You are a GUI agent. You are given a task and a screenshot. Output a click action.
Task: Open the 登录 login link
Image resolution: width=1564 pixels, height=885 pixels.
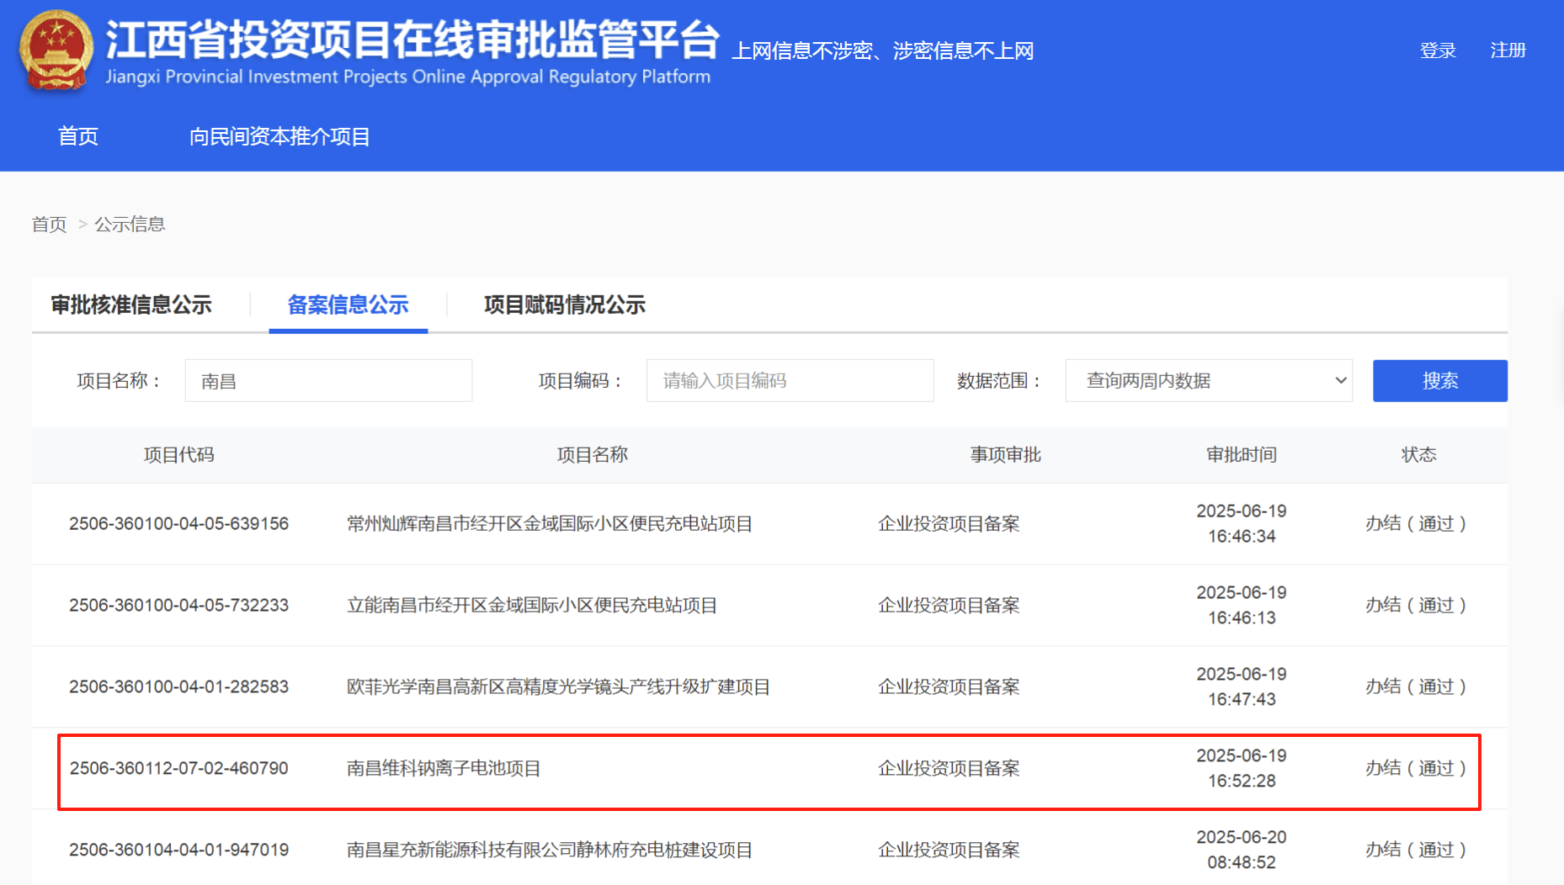point(1438,50)
